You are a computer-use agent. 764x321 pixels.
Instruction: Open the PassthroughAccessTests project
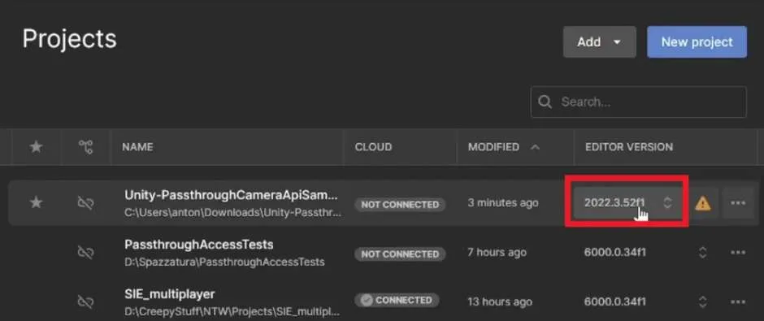(x=199, y=244)
